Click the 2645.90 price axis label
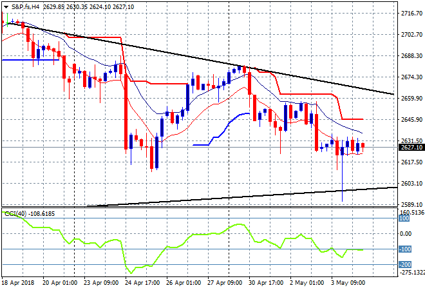This screenshot has width=425, height=290. click(x=411, y=120)
